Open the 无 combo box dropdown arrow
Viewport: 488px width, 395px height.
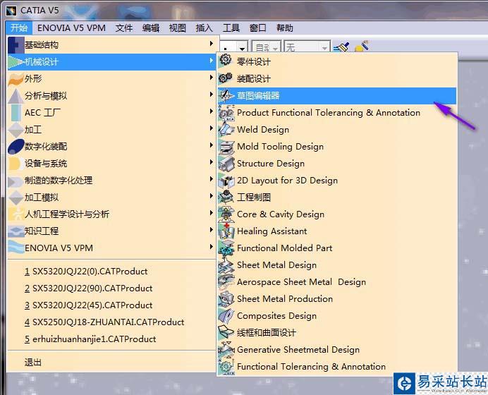pos(324,48)
